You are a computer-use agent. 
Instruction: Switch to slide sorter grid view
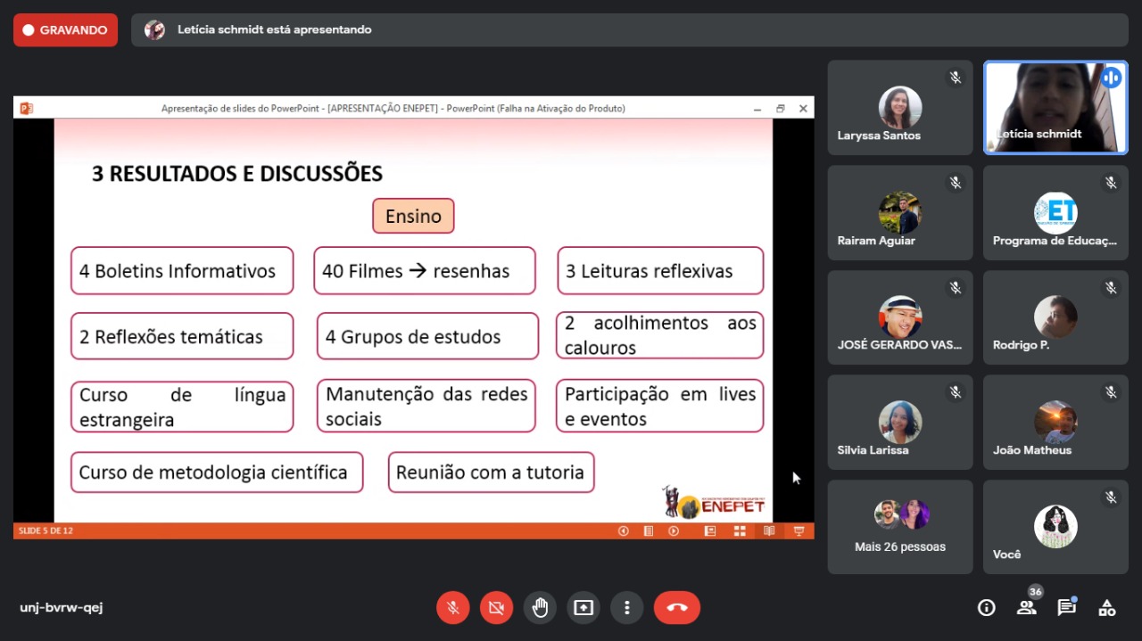point(740,531)
